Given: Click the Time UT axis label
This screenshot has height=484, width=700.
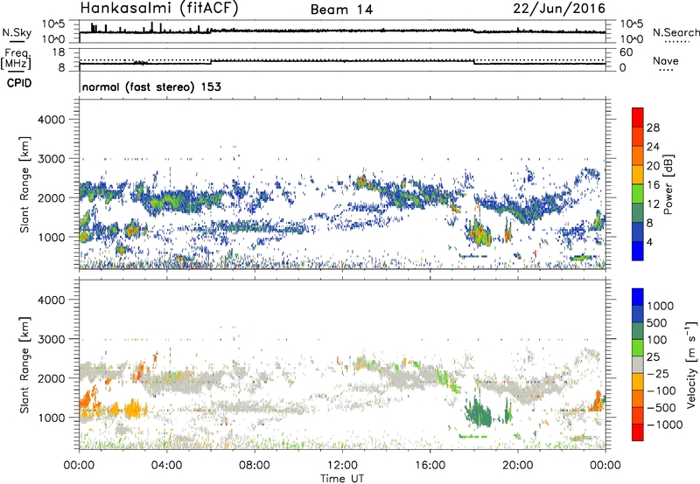Looking at the screenshot, I should [x=342, y=479].
